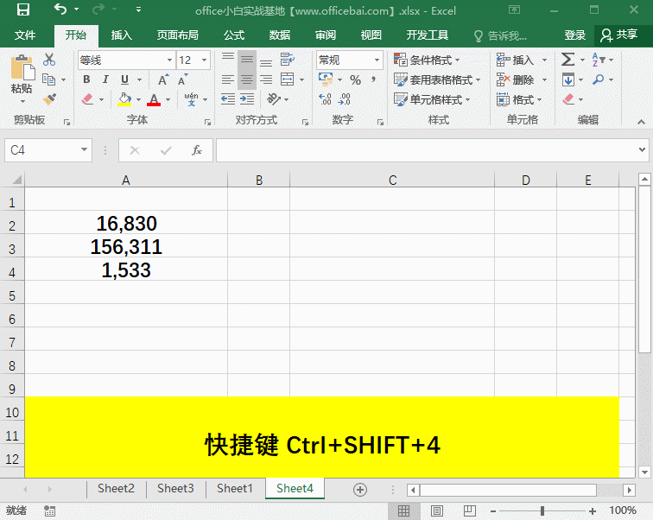The width and height of the screenshot is (653, 520).
Task: Open the 文件 File menu
Action: (x=24, y=35)
